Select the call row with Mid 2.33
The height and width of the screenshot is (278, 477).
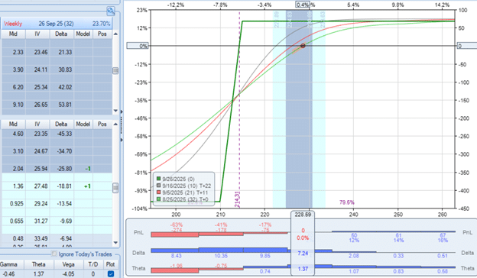click(57, 52)
